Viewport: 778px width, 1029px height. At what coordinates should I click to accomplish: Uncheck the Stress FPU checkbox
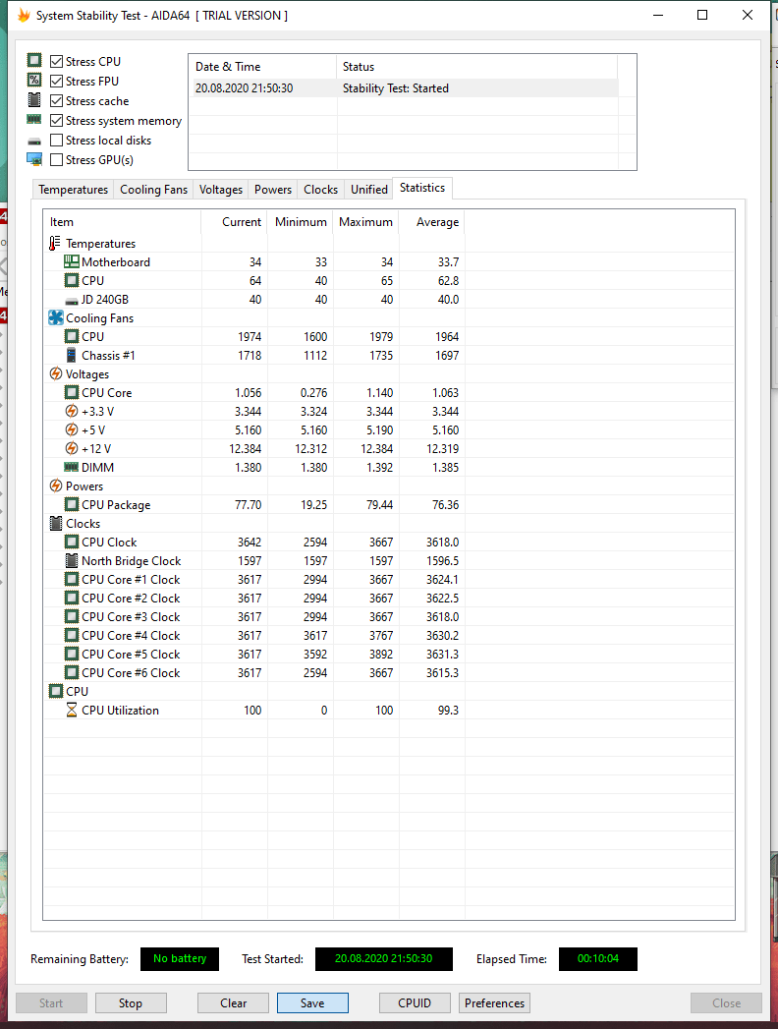[x=56, y=82]
